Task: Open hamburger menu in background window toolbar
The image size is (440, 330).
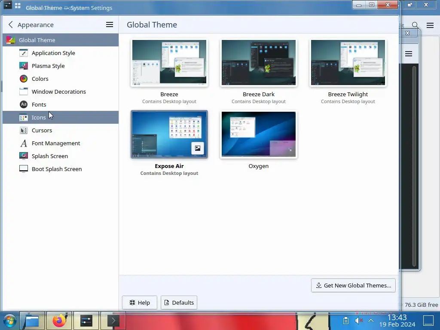Action: 430,25
